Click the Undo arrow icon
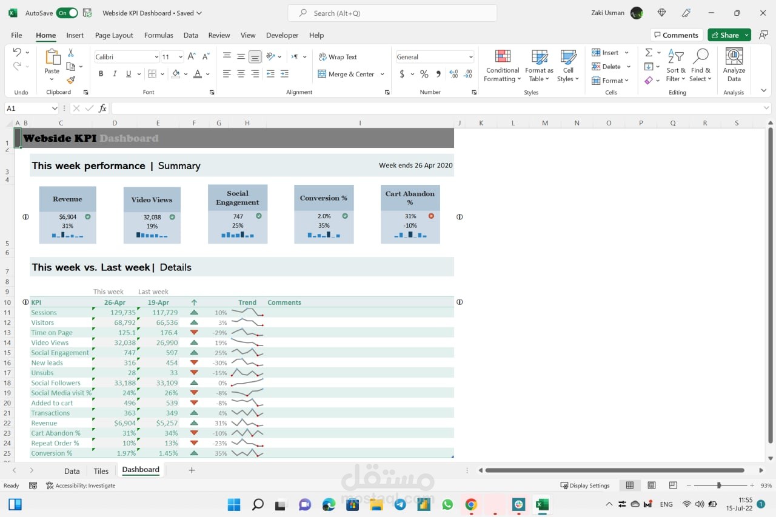 pos(17,52)
